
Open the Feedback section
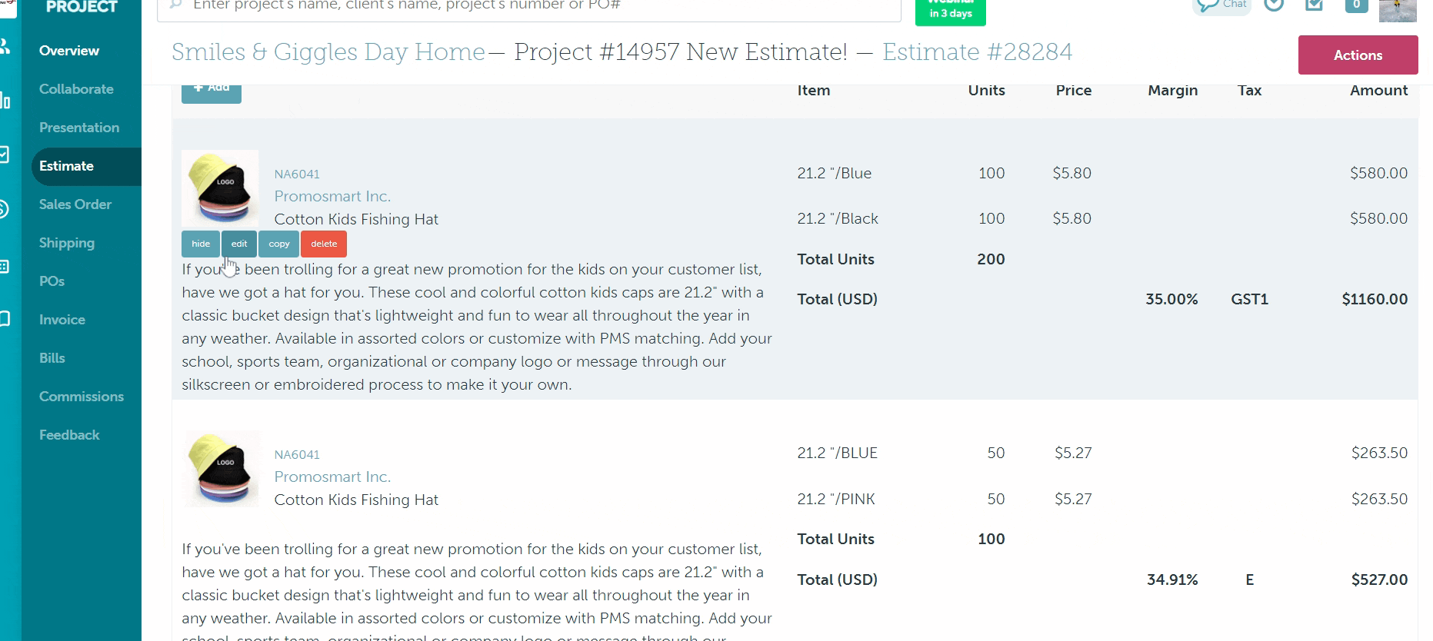point(69,435)
